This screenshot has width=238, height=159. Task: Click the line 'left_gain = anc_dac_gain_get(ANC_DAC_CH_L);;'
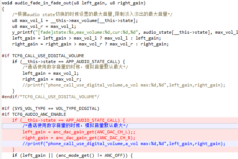tap(79, 132)
